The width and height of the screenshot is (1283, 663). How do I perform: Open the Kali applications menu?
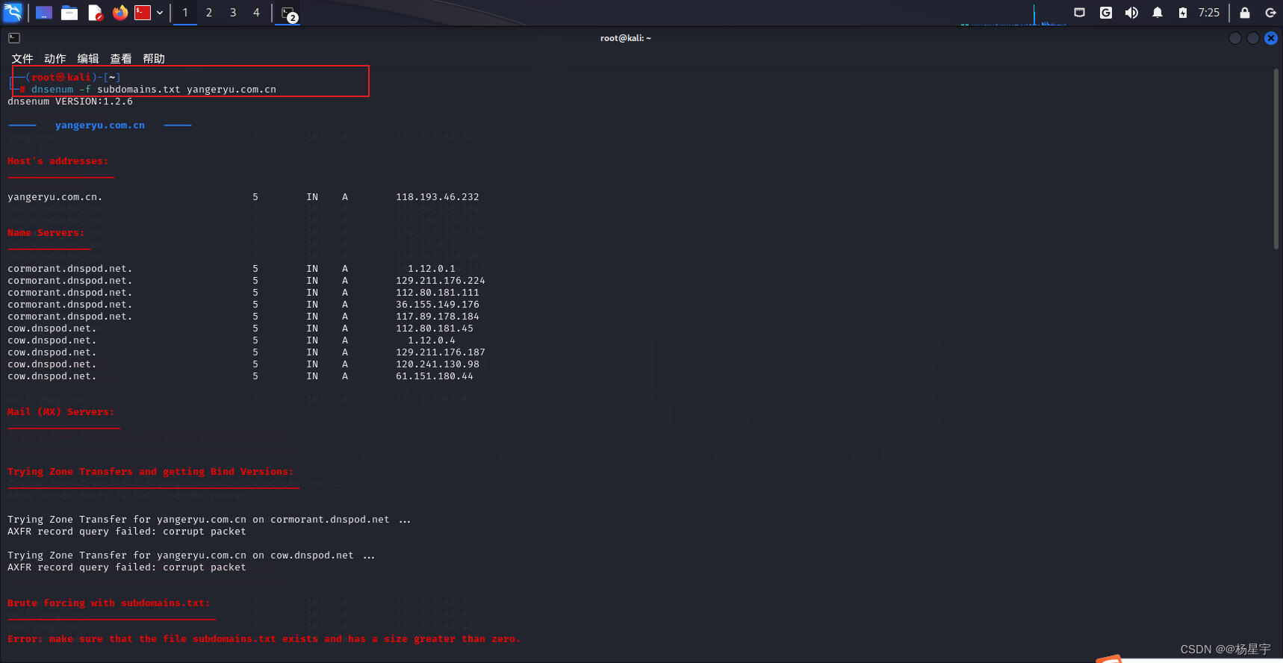[x=13, y=12]
